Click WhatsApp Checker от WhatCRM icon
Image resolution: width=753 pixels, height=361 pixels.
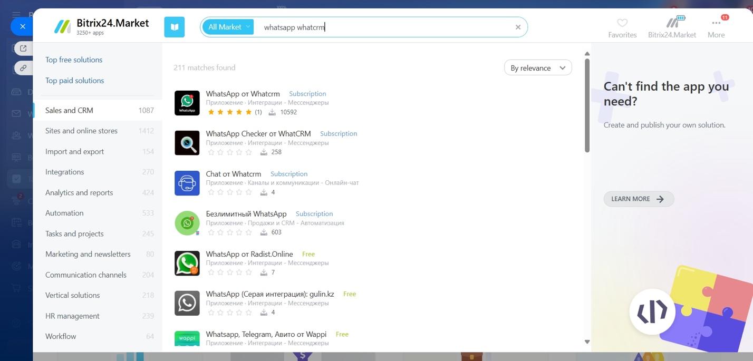point(187,143)
